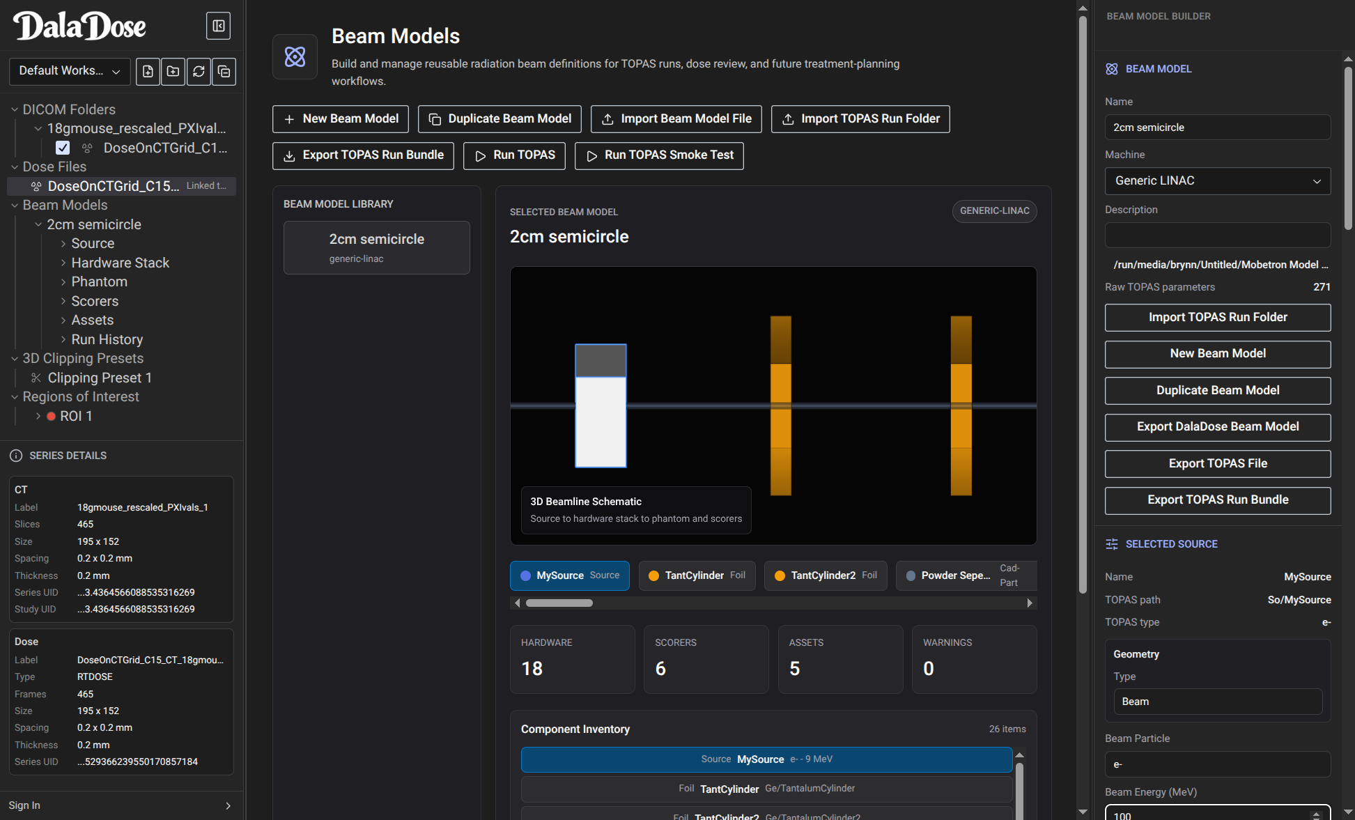Collapse the Dose Files tree section
This screenshot has height=820, width=1355.
tap(15, 167)
